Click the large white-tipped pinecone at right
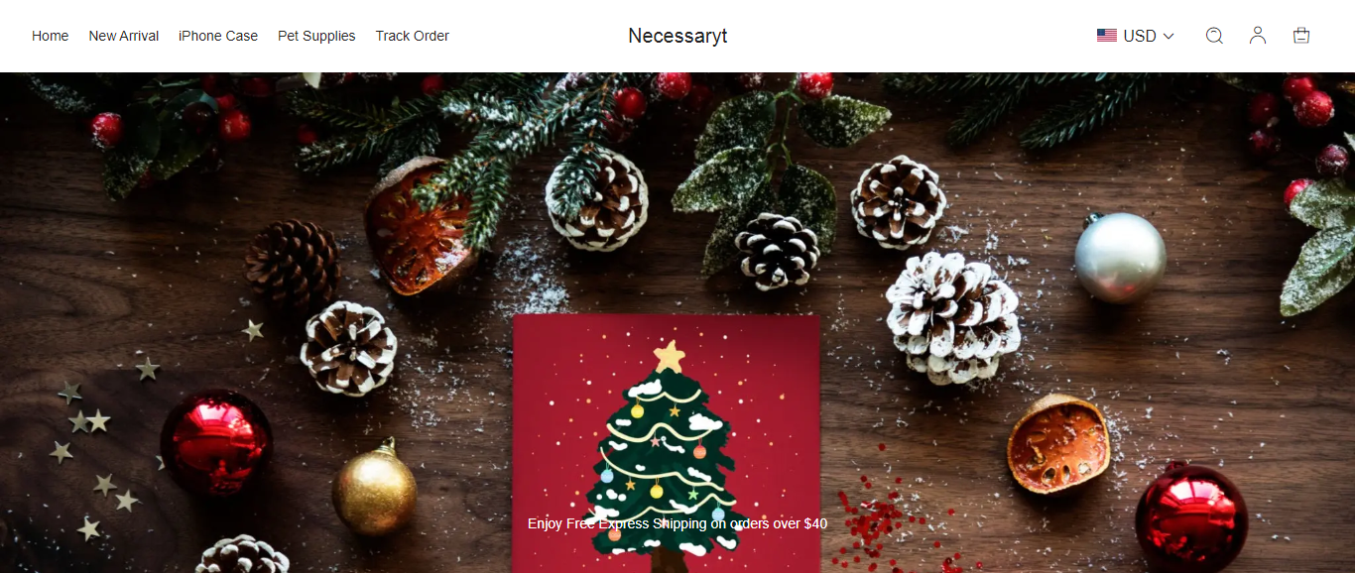The height and width of the screenshot is (573, 1355). tap(952, 317)
